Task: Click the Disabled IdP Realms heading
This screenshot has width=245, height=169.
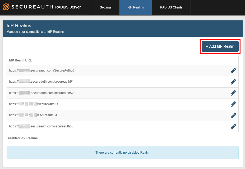Action: pos(22,138)
